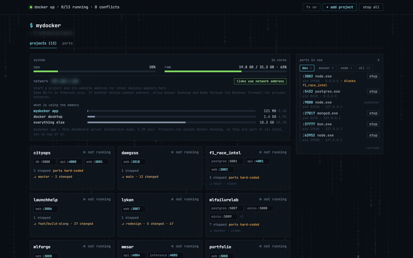Toggle links use network address

click(260, 81)
